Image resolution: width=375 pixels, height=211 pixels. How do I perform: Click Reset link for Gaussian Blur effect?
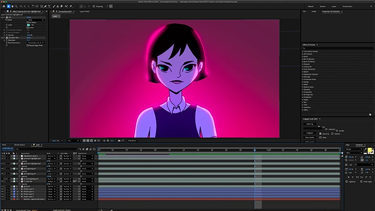click(x=29, y=38)
